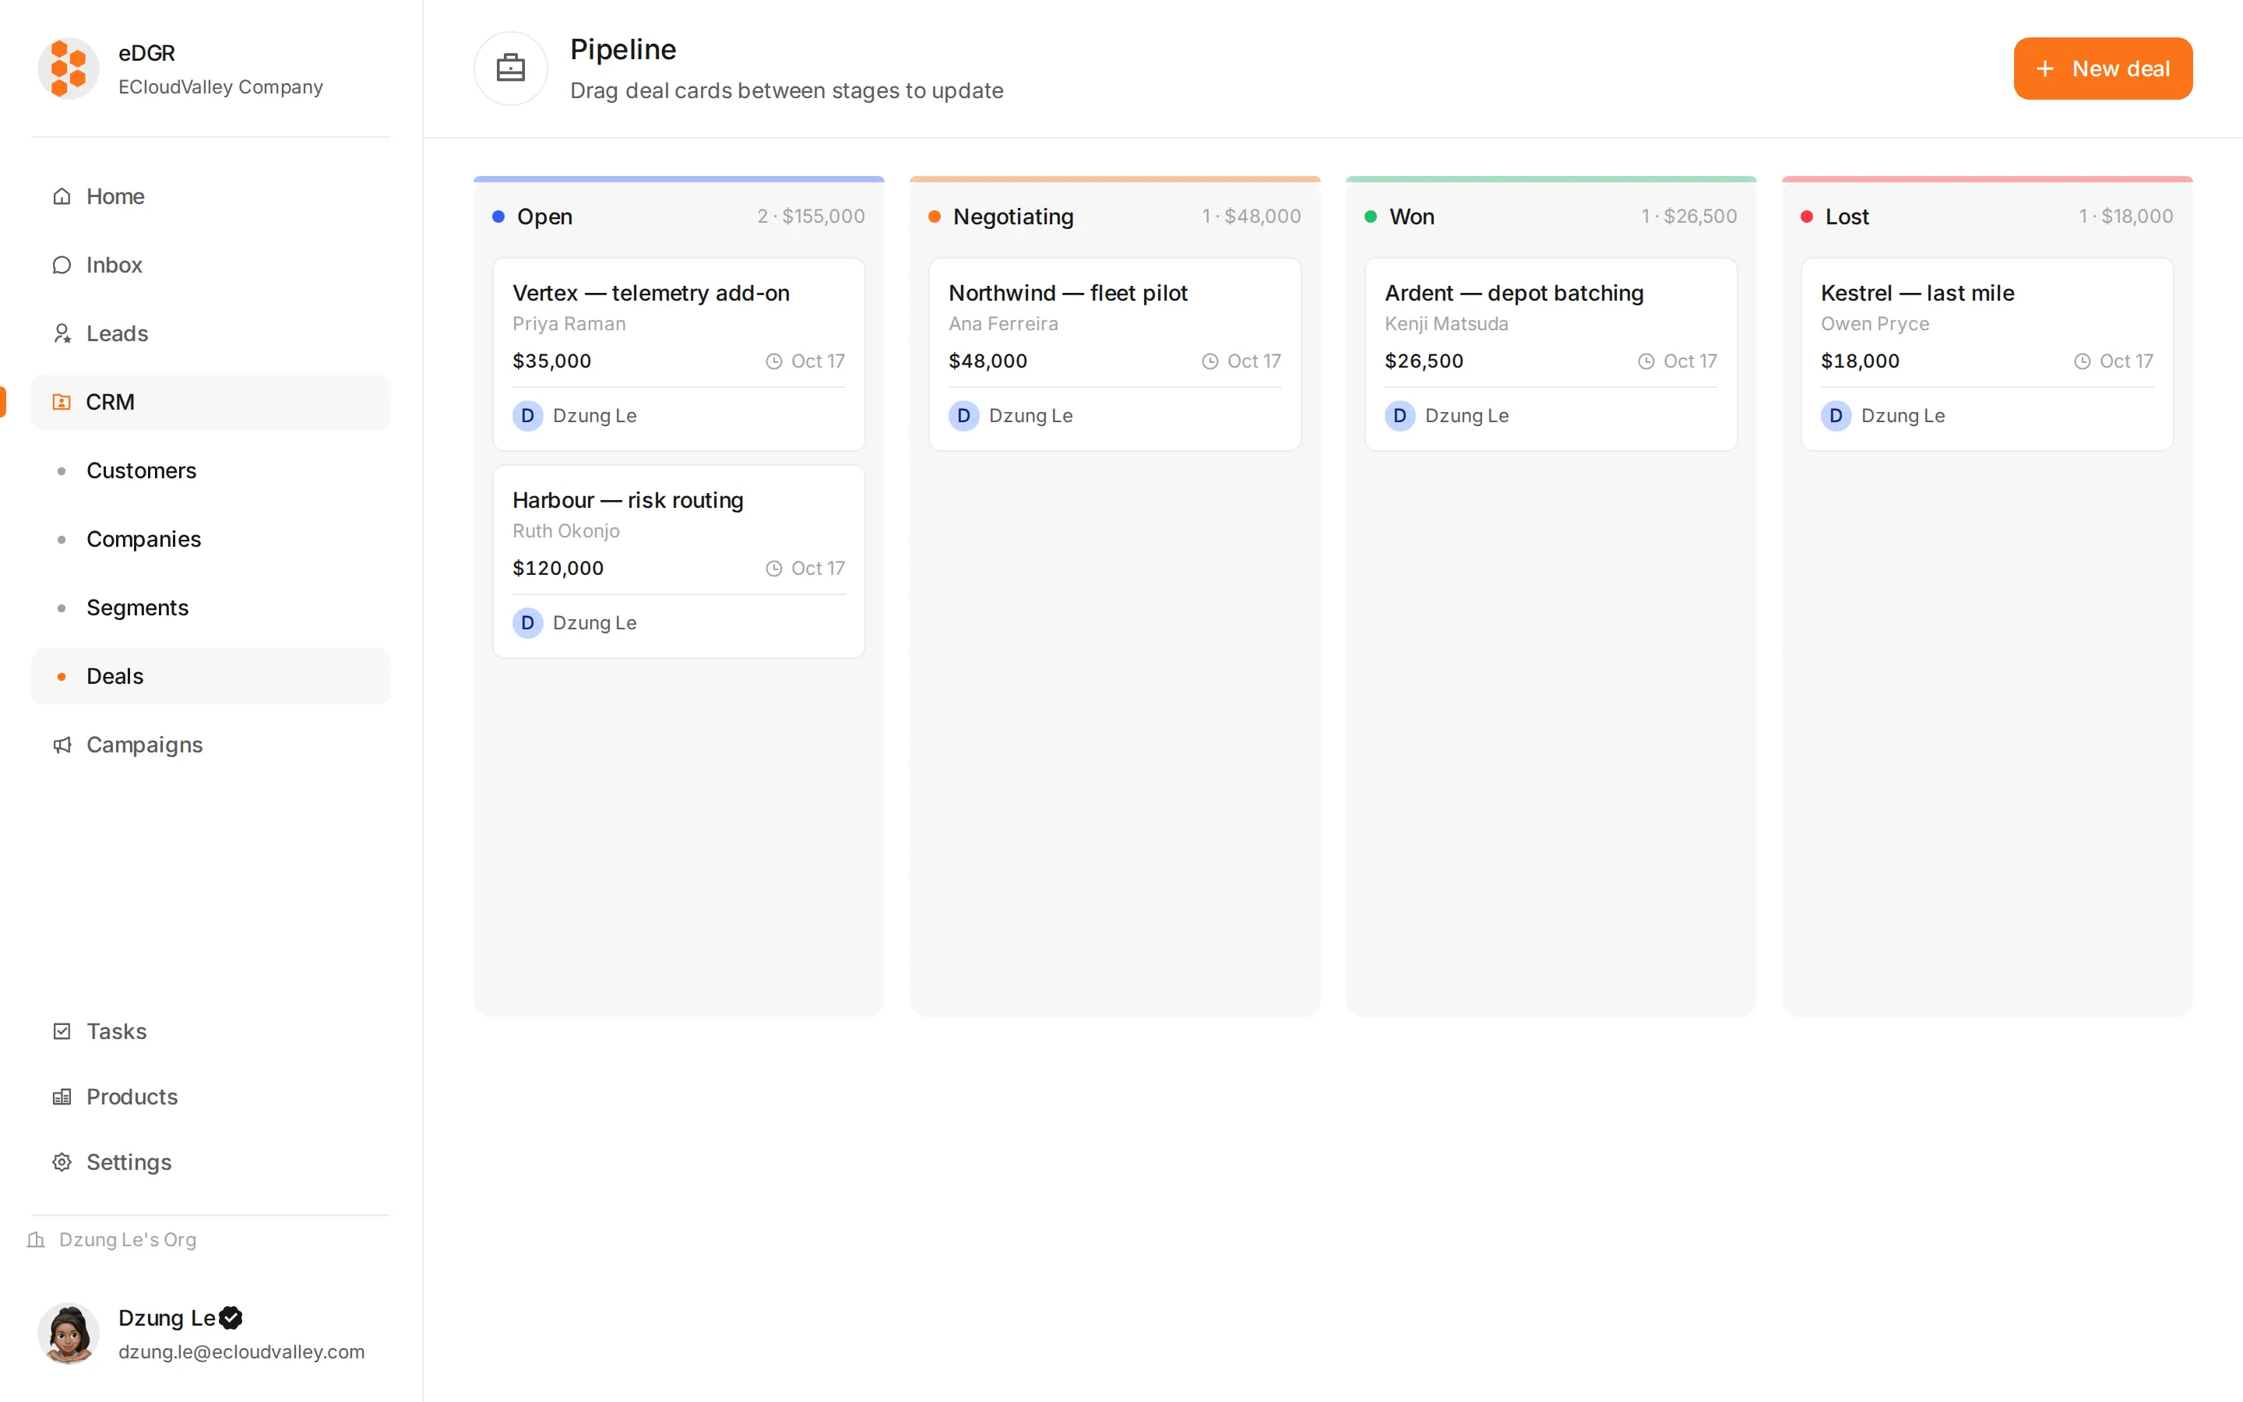Open Customers under CRM
Viewport: 2243px width, 1402px height.
click(x=210, y=471)
